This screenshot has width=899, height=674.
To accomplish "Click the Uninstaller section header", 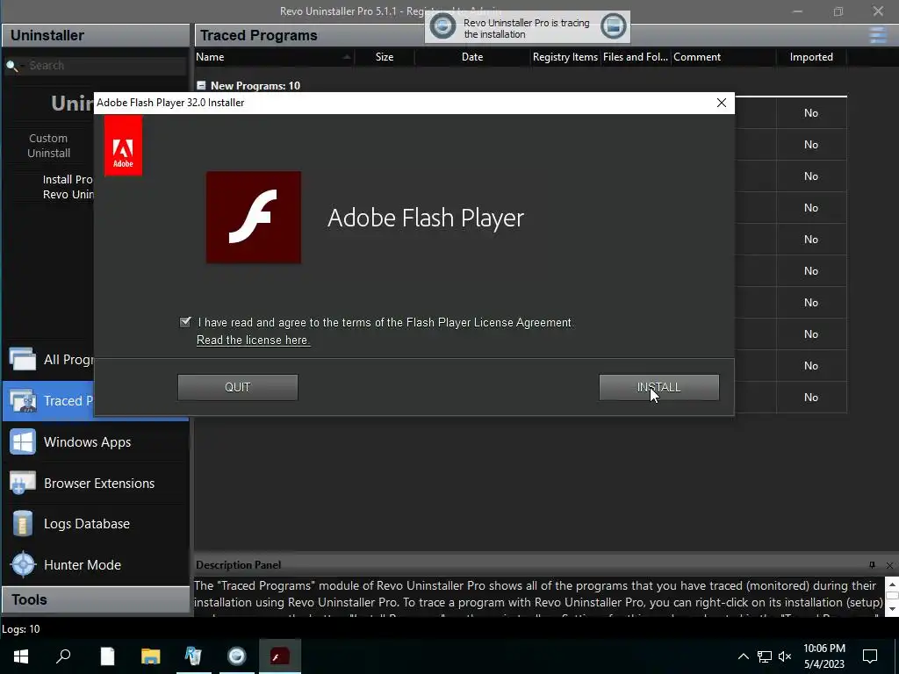I will tap(96, 35).
